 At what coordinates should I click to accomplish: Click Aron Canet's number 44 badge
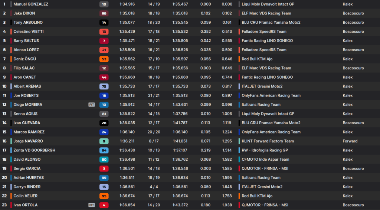point(104,77)
